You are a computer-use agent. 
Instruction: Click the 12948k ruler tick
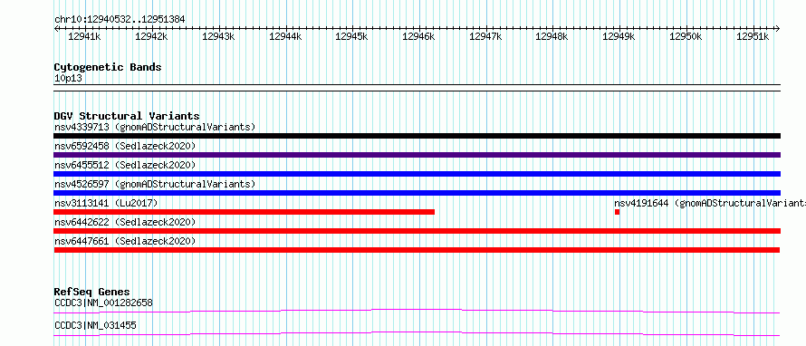[552, 36]
